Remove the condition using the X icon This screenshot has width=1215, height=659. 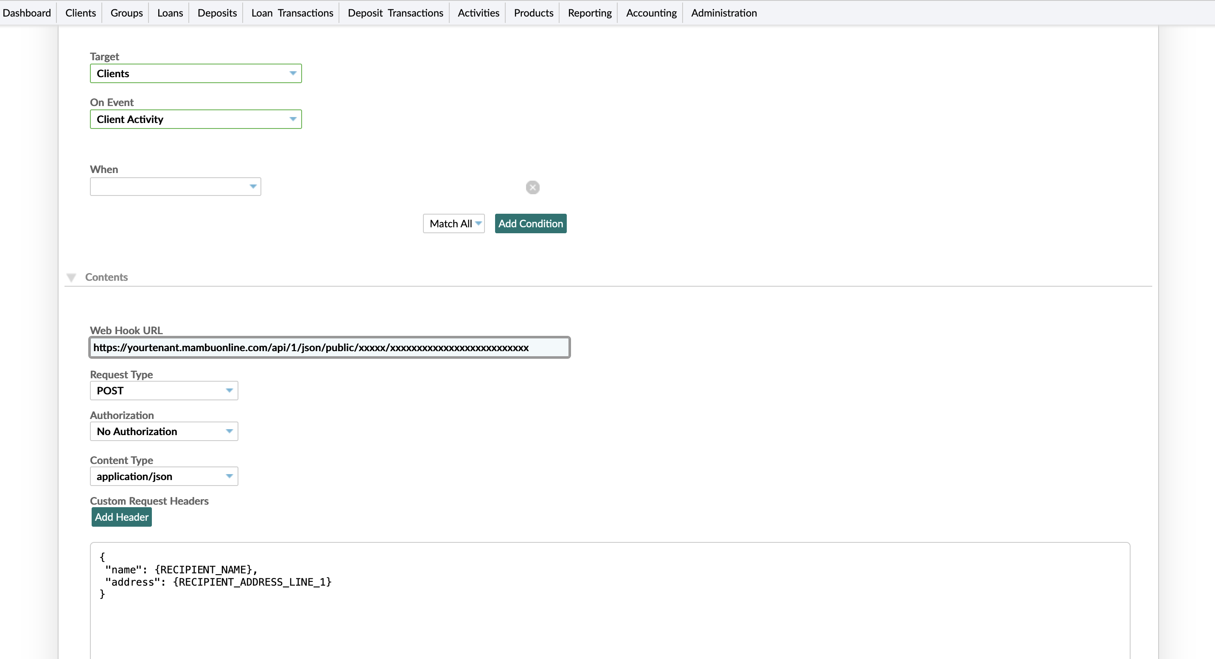pos(532,187)
